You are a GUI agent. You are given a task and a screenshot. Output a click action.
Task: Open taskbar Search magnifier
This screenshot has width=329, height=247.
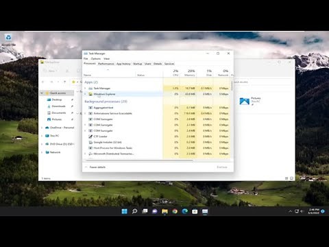[x=134, y=211]
